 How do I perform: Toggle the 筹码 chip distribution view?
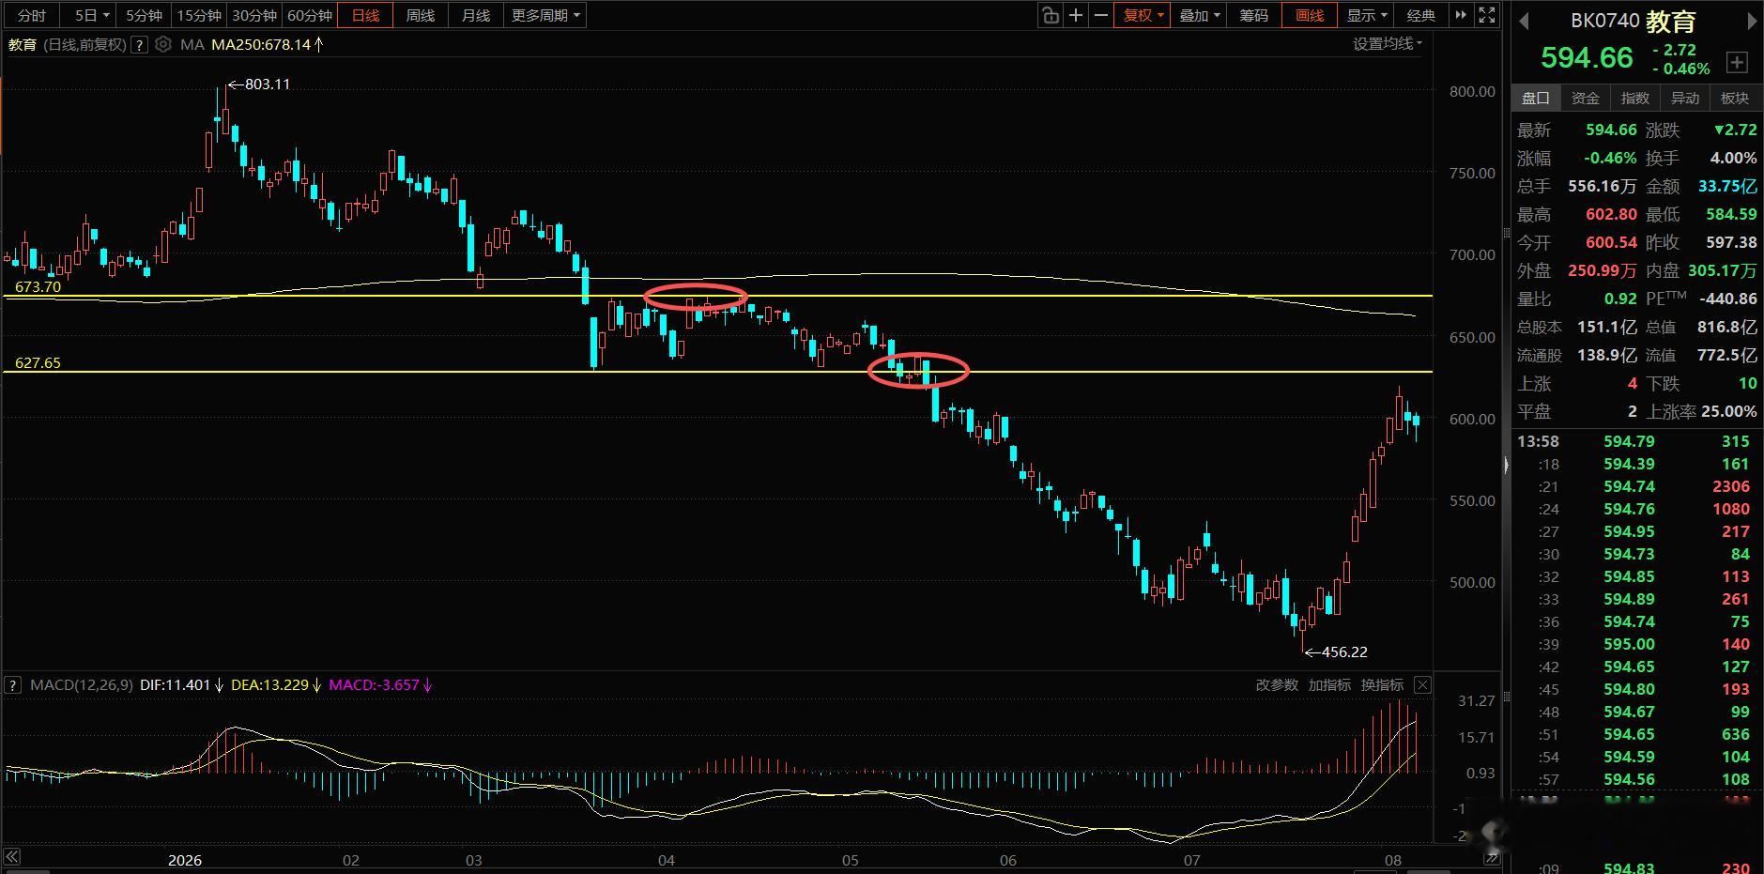coord(1253,15)
